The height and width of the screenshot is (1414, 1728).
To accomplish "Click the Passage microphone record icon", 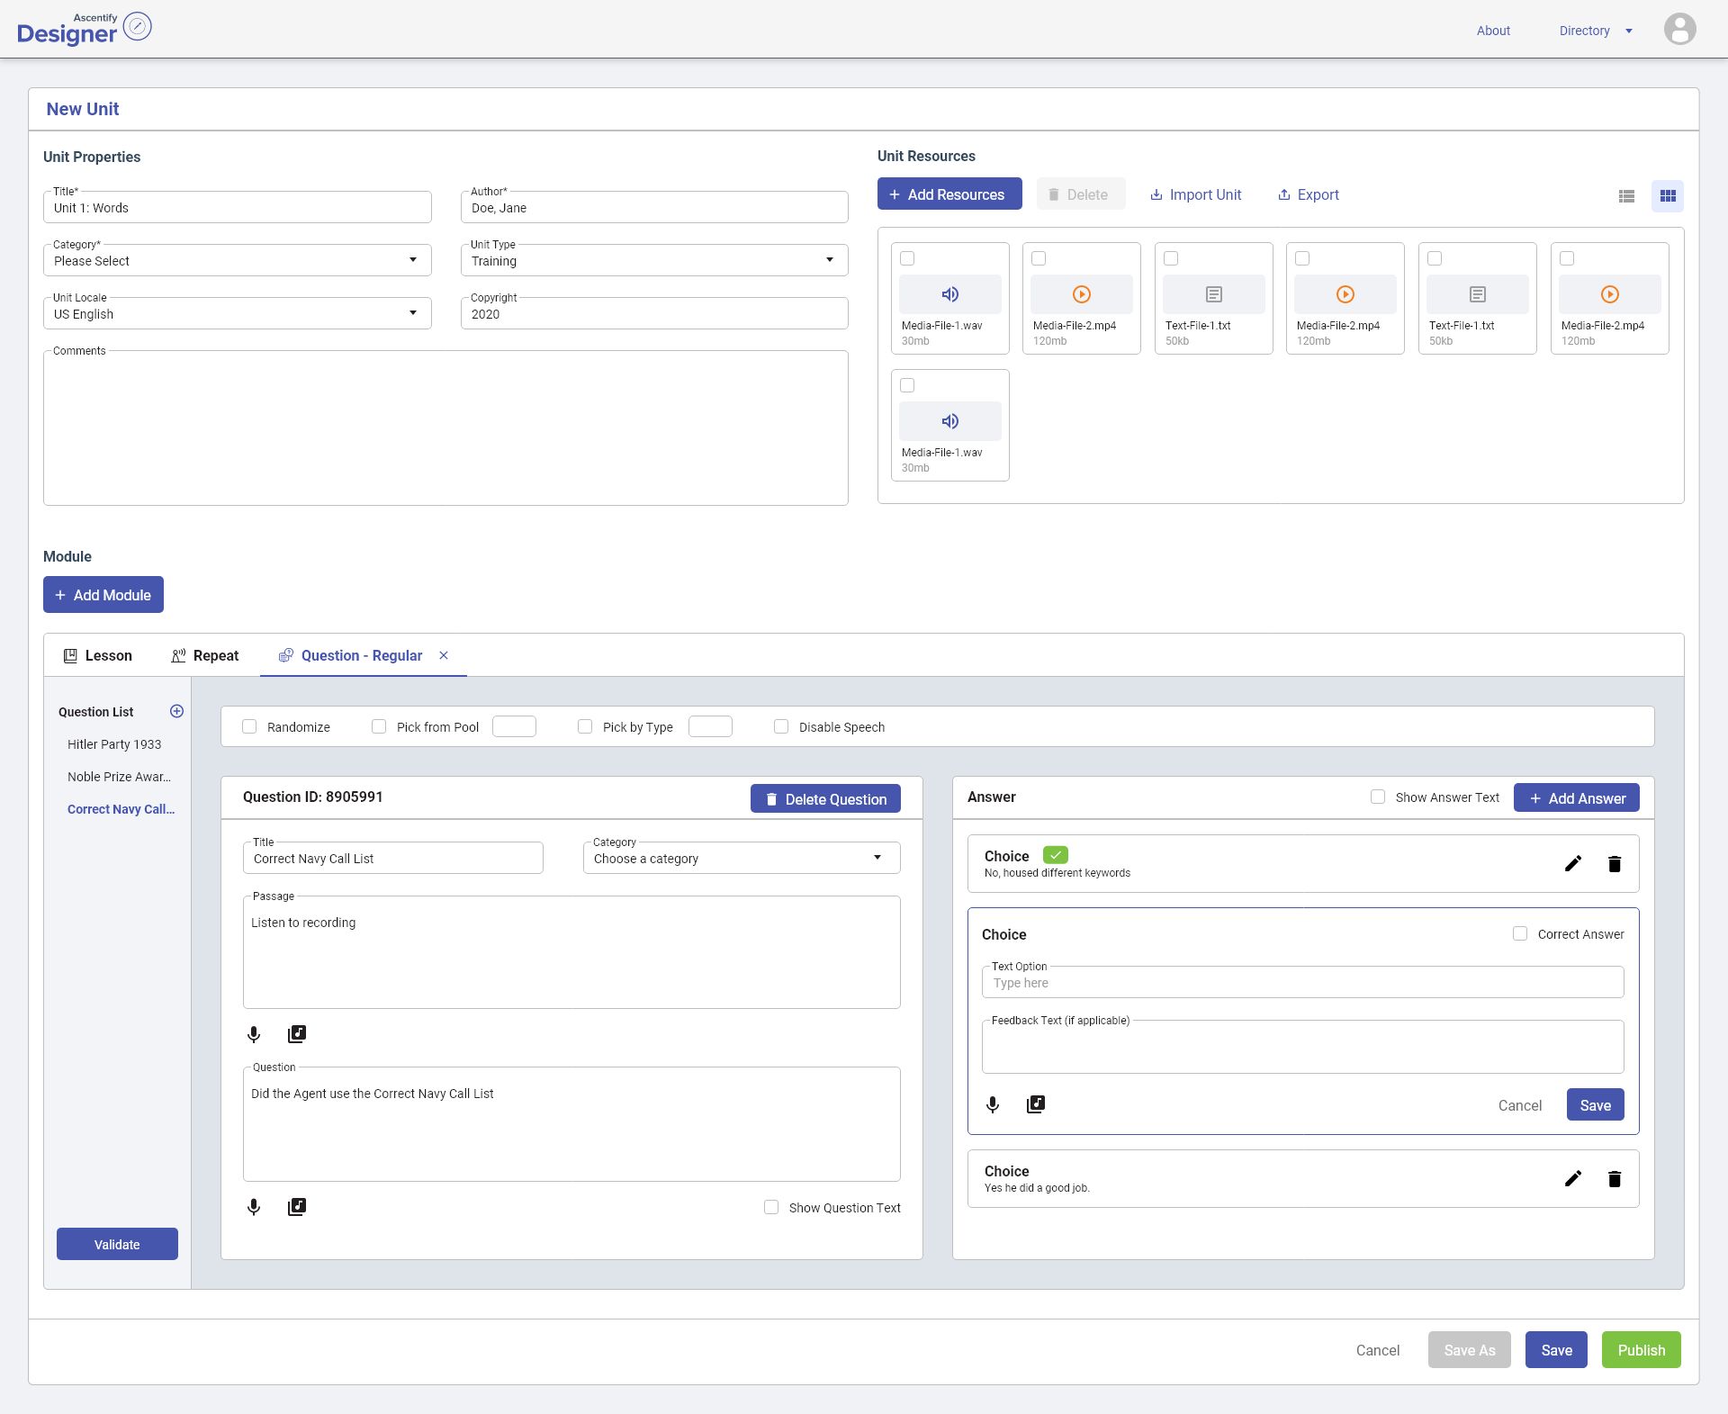I will click(x=254, y=1034).
